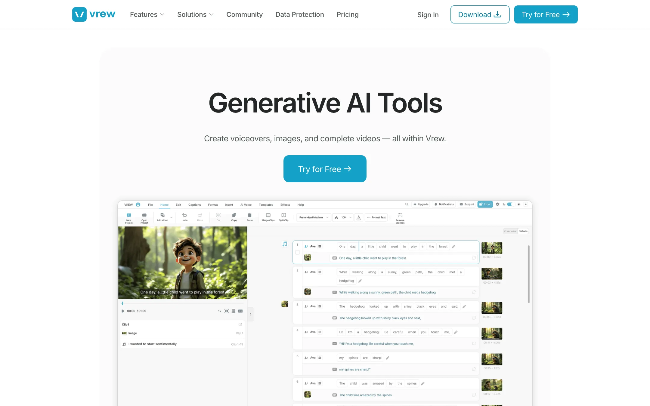Open the Effects menu tab
The height and width of the screenshot is (406, 650).
[x=285, y=205]
